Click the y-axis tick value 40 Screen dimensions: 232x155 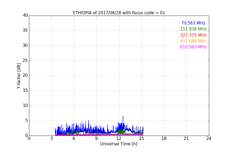click(x=25, y=15)
